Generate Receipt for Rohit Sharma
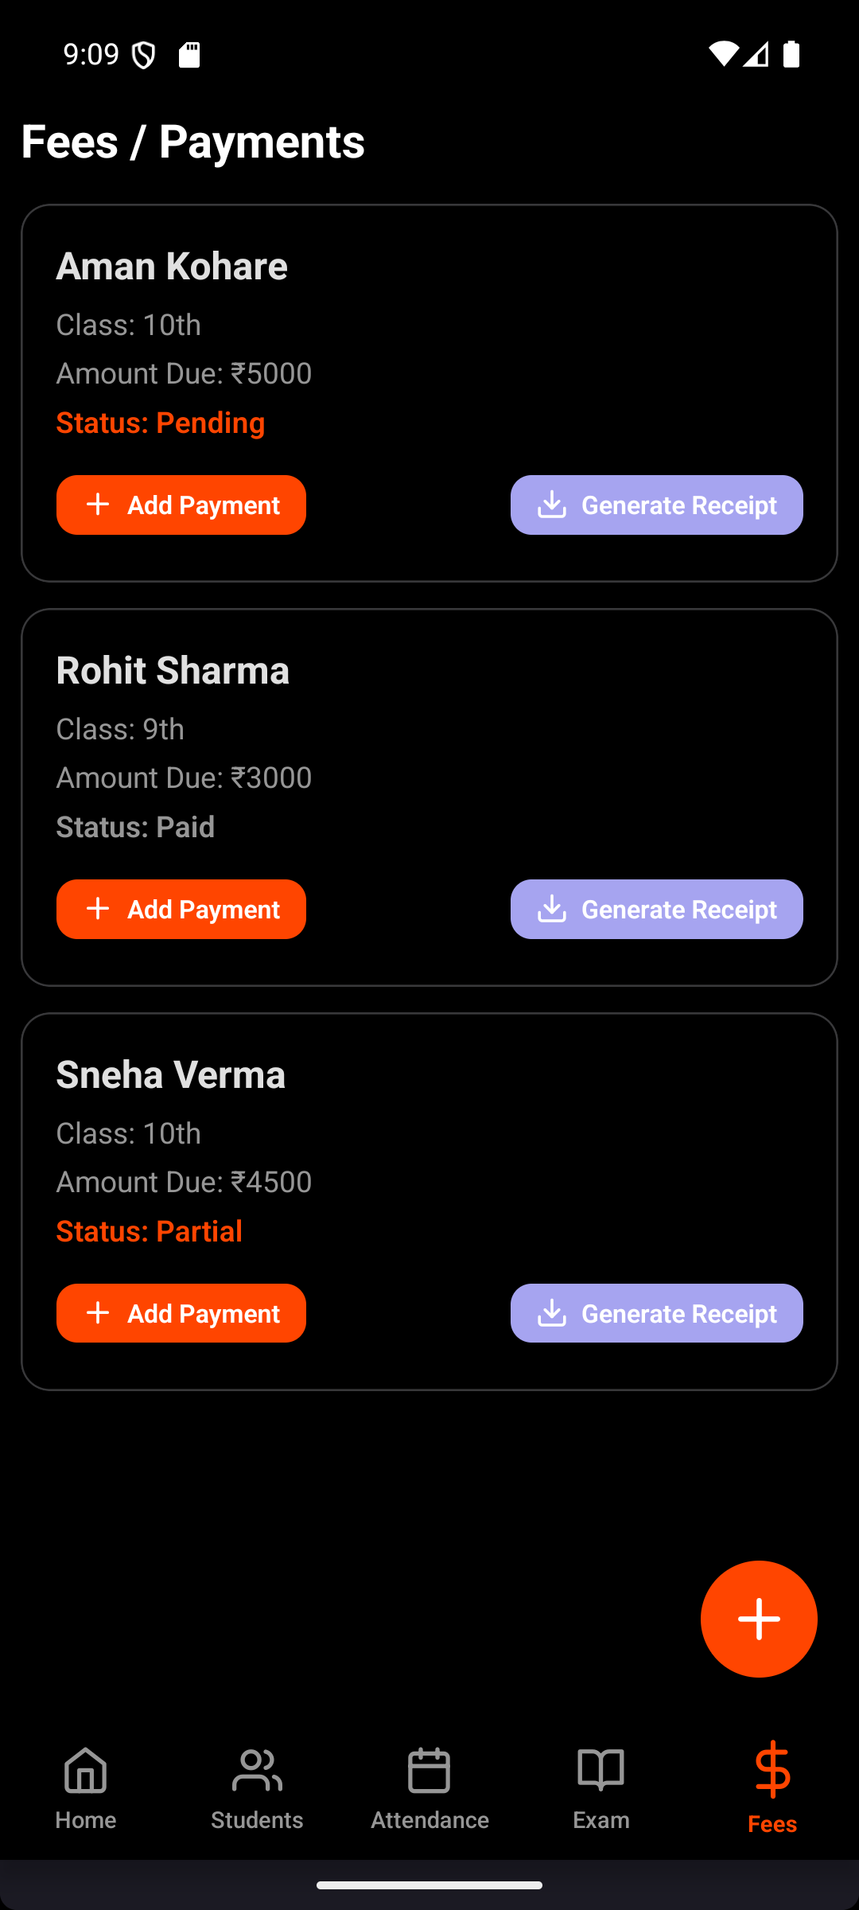Viewport: 859px width, 1910px height. click(656, 910)
